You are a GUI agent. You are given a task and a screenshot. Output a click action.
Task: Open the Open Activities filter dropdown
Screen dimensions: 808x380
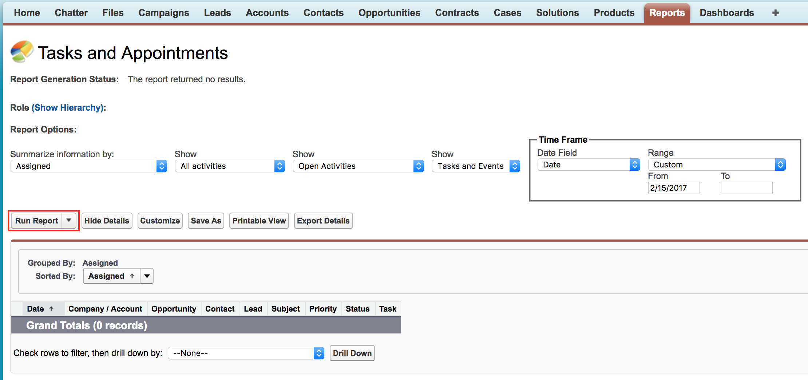(358, 166)
